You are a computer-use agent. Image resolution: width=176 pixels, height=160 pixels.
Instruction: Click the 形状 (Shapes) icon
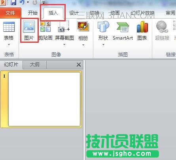[103, 27]
